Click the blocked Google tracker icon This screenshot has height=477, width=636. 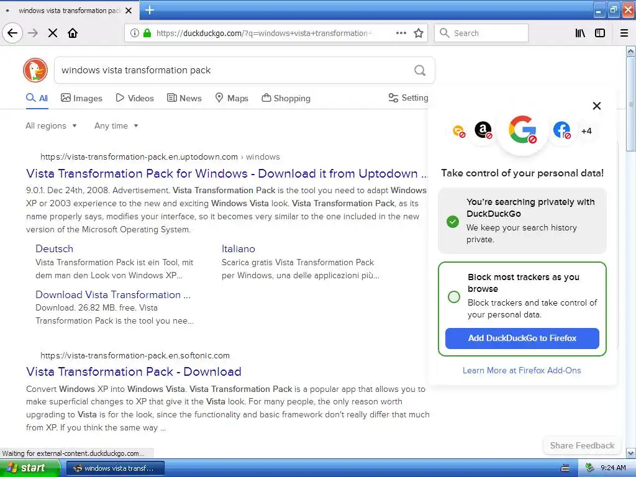coord(522,130)
